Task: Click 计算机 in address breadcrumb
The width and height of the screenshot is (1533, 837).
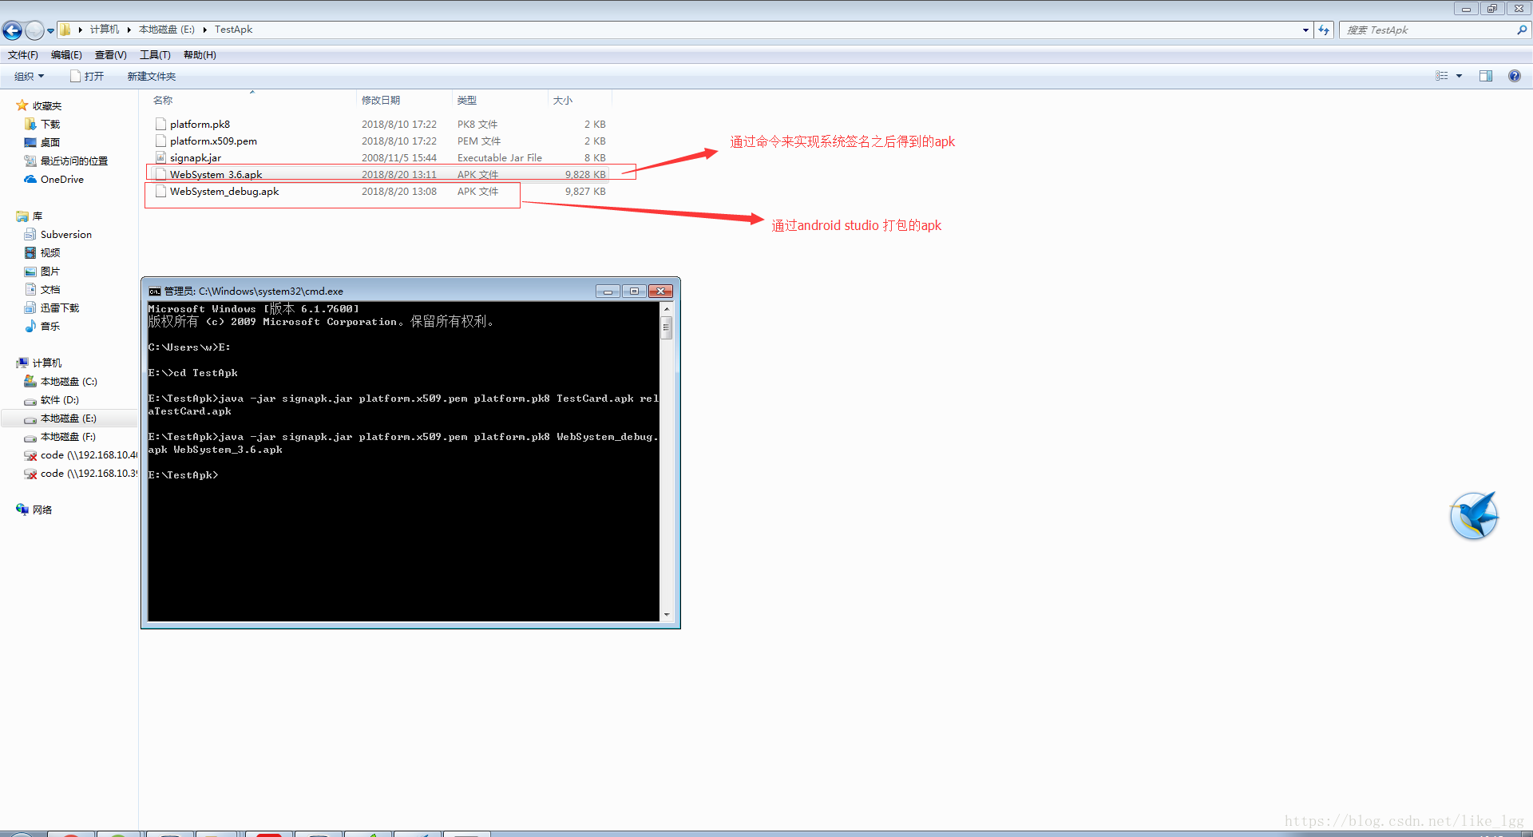Action: coord(104,30)
